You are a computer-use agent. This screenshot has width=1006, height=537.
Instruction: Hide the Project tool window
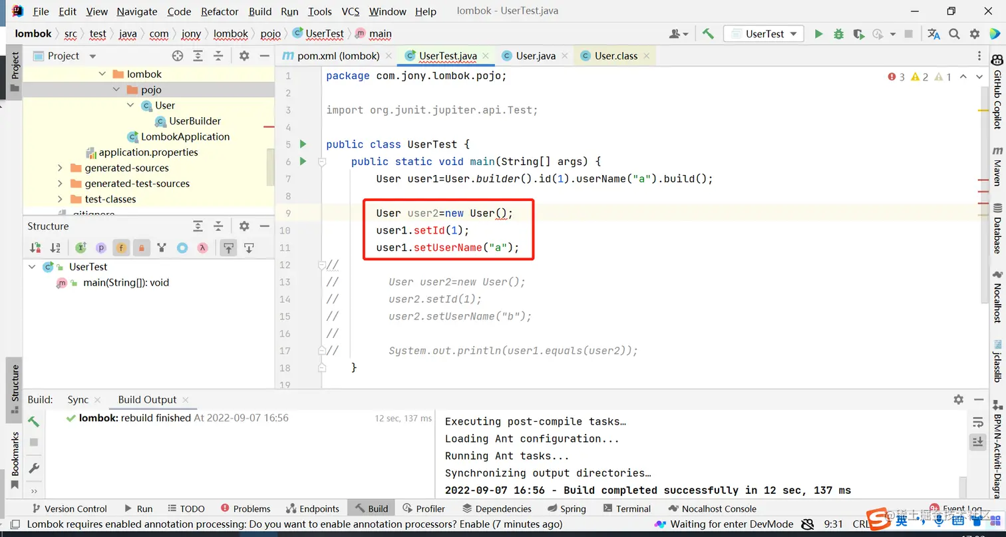[264, 56]
